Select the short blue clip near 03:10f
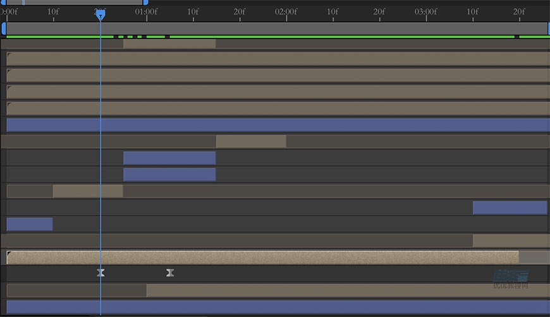This screenshot has width=550, height=317. [x=510, y=208]
